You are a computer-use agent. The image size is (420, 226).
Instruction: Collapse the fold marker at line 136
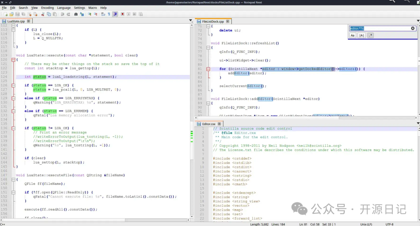coord(13,128)
